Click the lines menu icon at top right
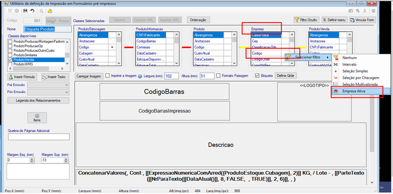Viewport: 393px width, 194px height. pyautogui.click(x=373, y=11)
